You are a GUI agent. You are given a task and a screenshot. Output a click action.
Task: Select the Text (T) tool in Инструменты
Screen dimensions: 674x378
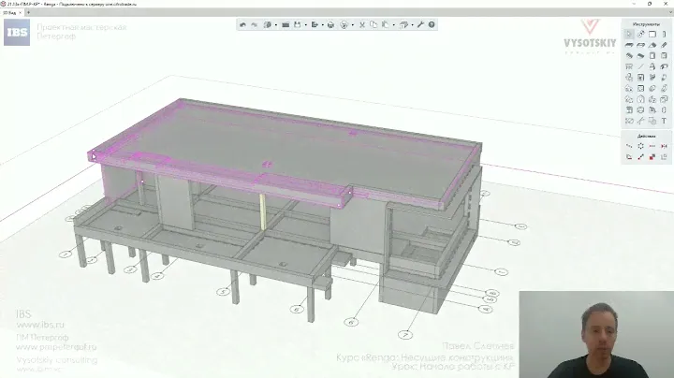point(664,120)
